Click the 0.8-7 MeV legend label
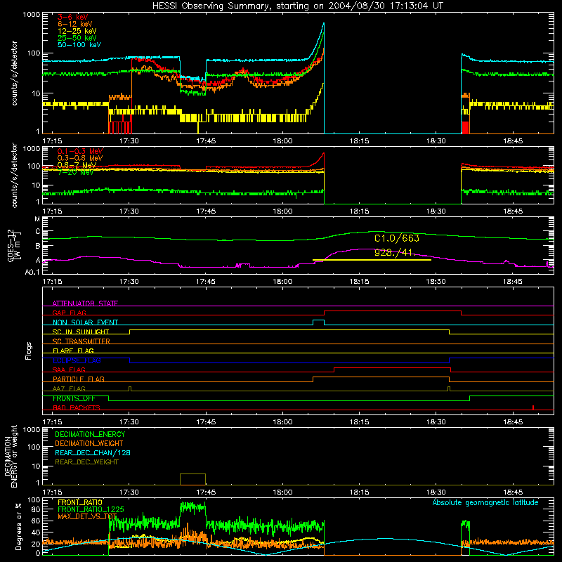The image size is (562, 562). [x=77, y=165]
